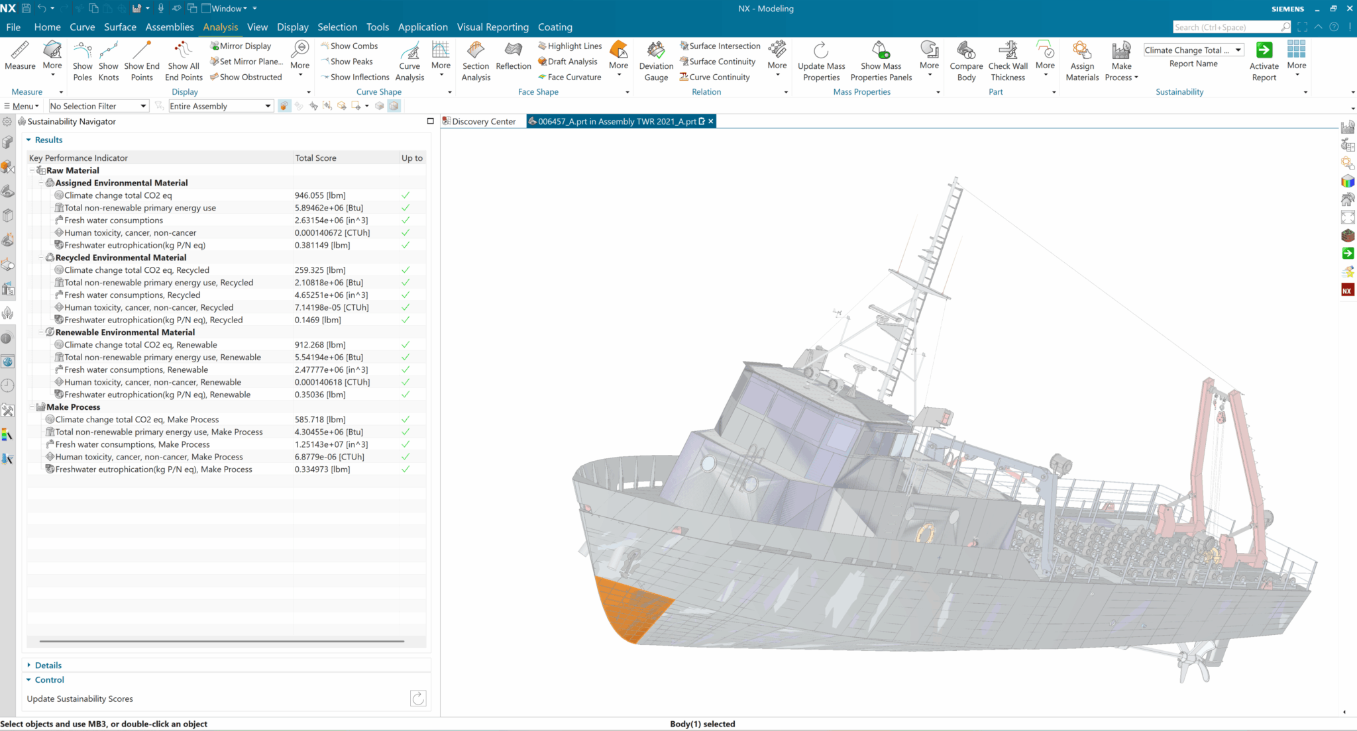The height and width of the screenshot is (731, 1357).
Task: Click Curve Continuity tool
Action: coord(714,77)
